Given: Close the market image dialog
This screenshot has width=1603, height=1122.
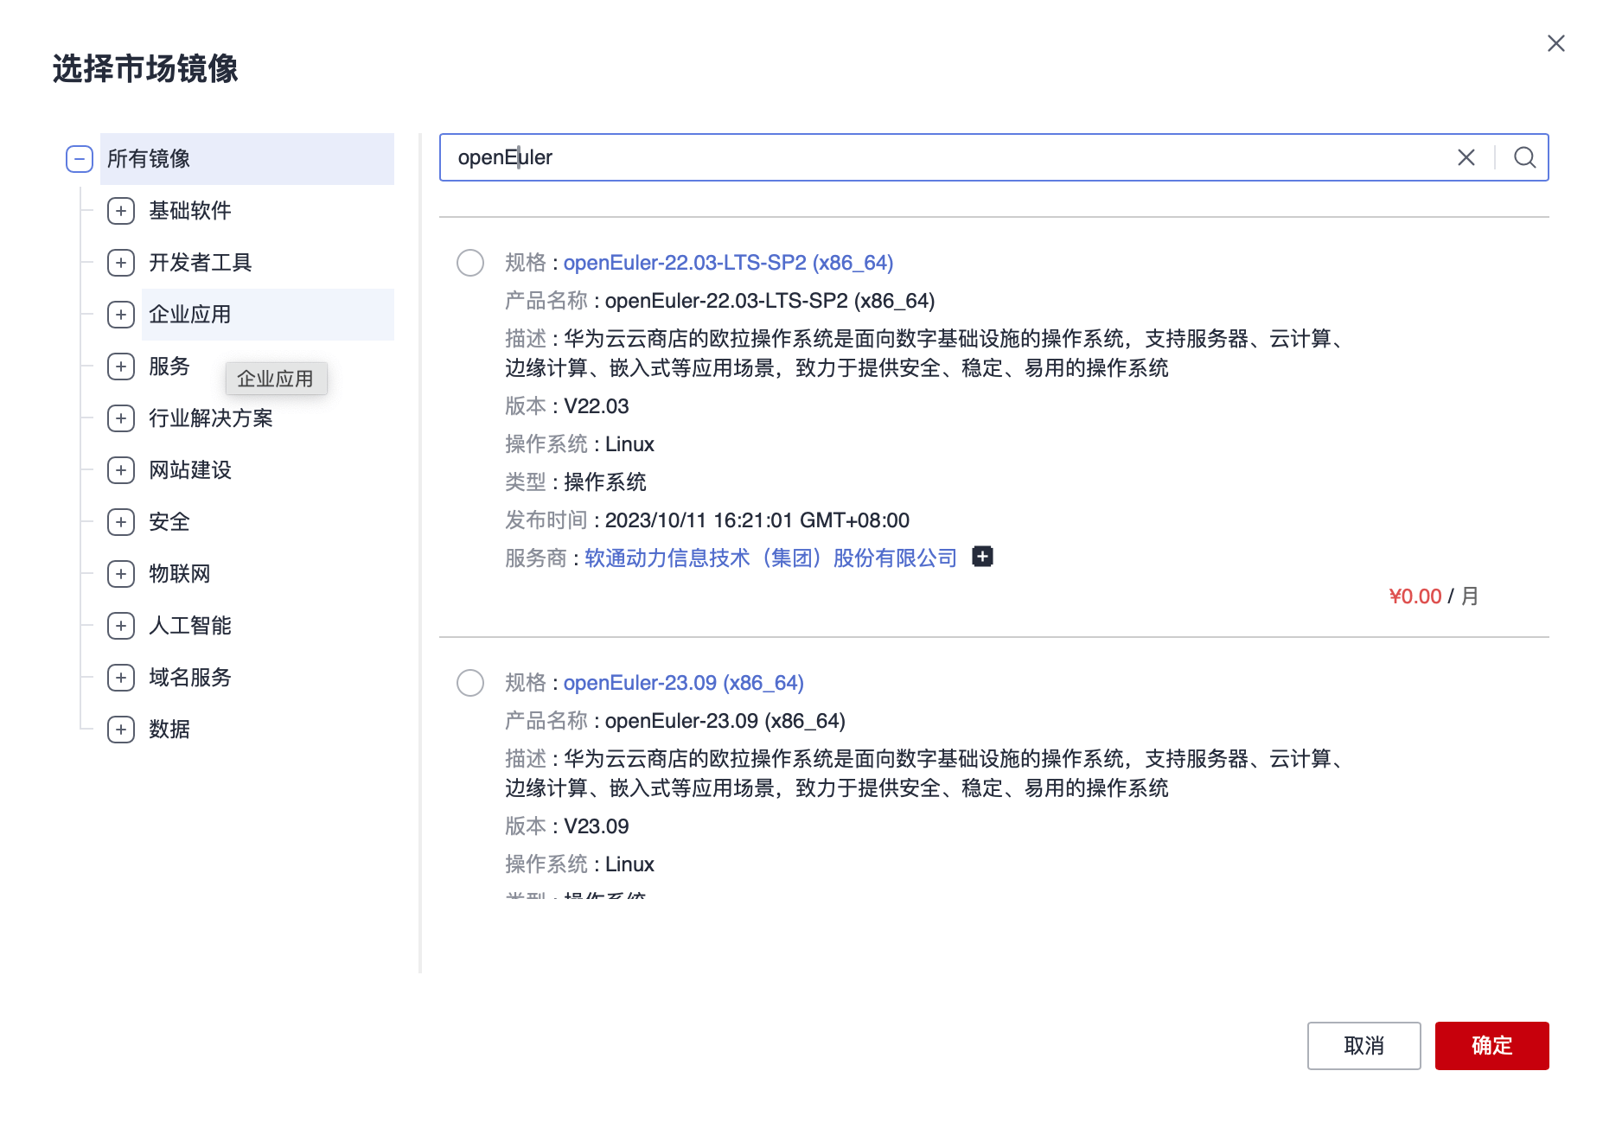Looking at the screenshot, I should pos(1555,43).
